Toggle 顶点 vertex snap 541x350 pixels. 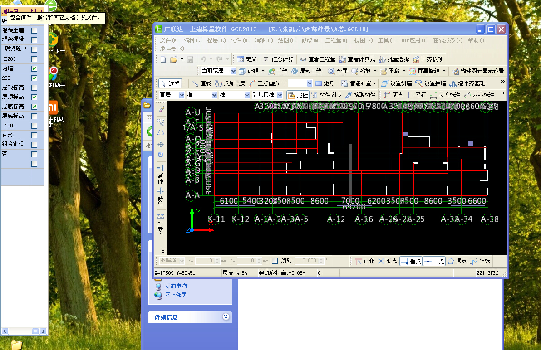point(457,261)
